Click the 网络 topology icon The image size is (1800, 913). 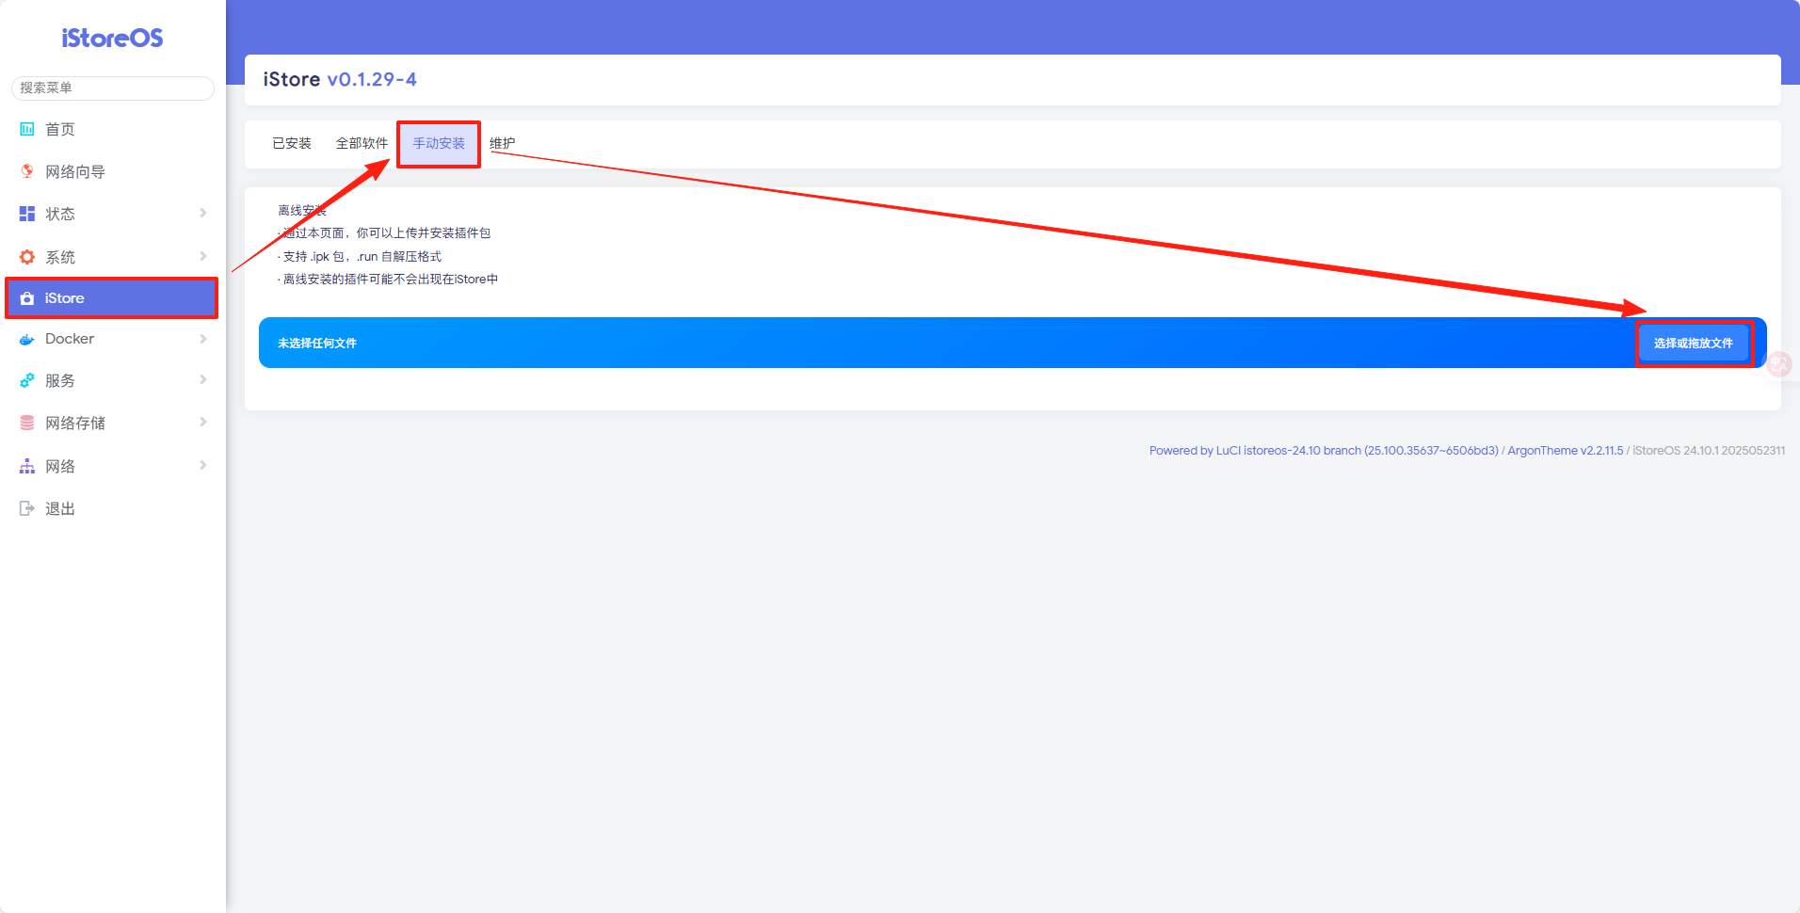pyautogui.click(x=27, y=466)
